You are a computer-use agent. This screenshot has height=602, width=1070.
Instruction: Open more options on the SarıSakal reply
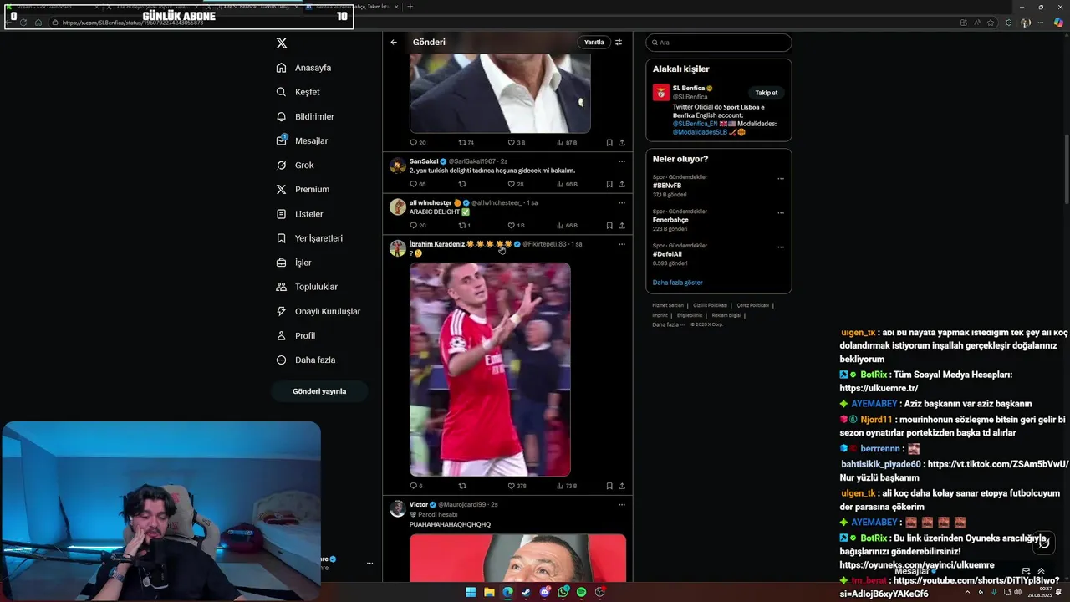(621, 161)
